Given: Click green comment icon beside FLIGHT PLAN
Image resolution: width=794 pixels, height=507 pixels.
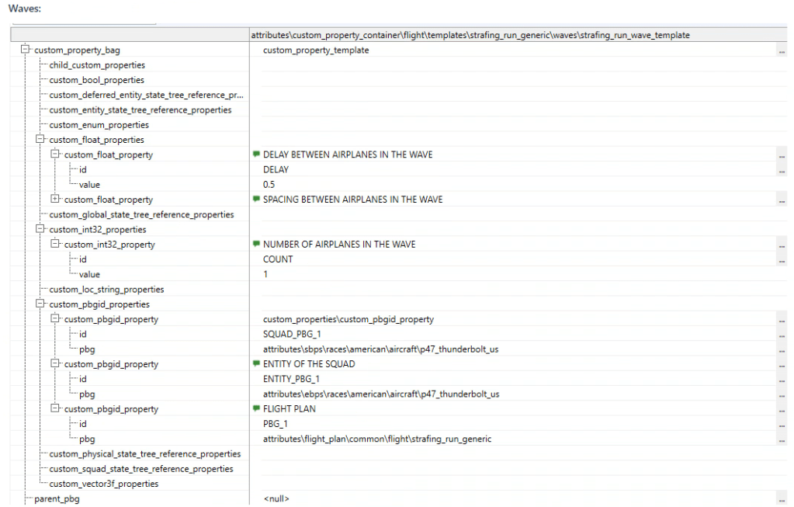Looking at the screenshot, I should pyautogui.click(x=256, y=409).
